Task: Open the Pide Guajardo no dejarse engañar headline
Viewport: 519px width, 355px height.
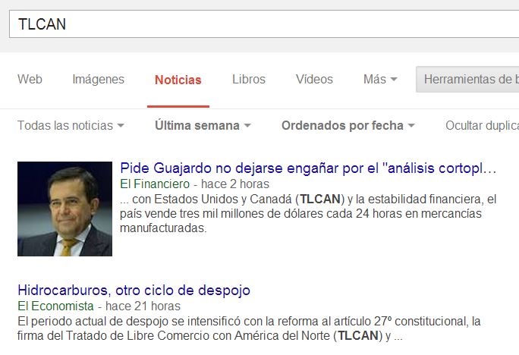Action: [308, 168]
